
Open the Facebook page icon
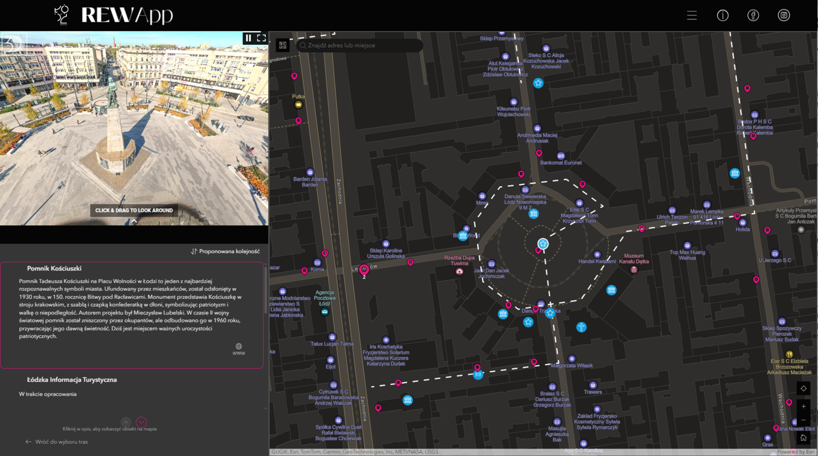click(753, 15)
